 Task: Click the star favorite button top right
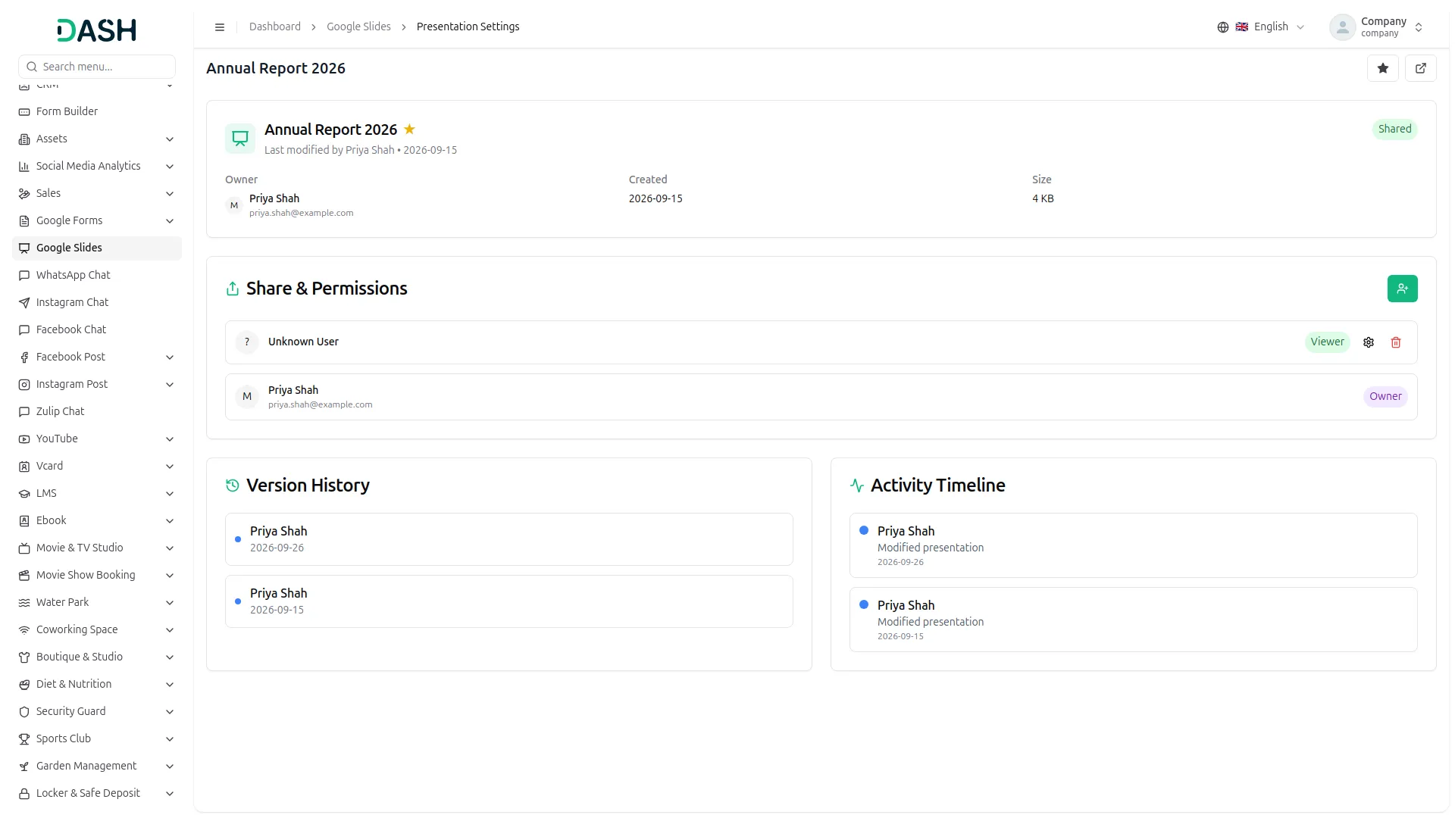1383,68
